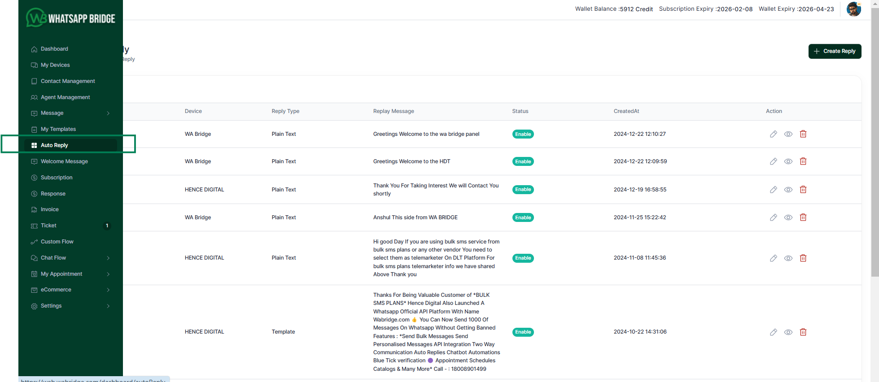Toggle Enable status for 'Welcome to the HDT' reply
Image resolution: width=879 pixels, height=382 pixels.
523,161
